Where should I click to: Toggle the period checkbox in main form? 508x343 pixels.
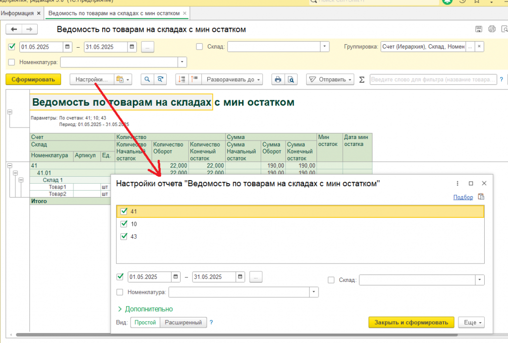[x=12, y=47]
